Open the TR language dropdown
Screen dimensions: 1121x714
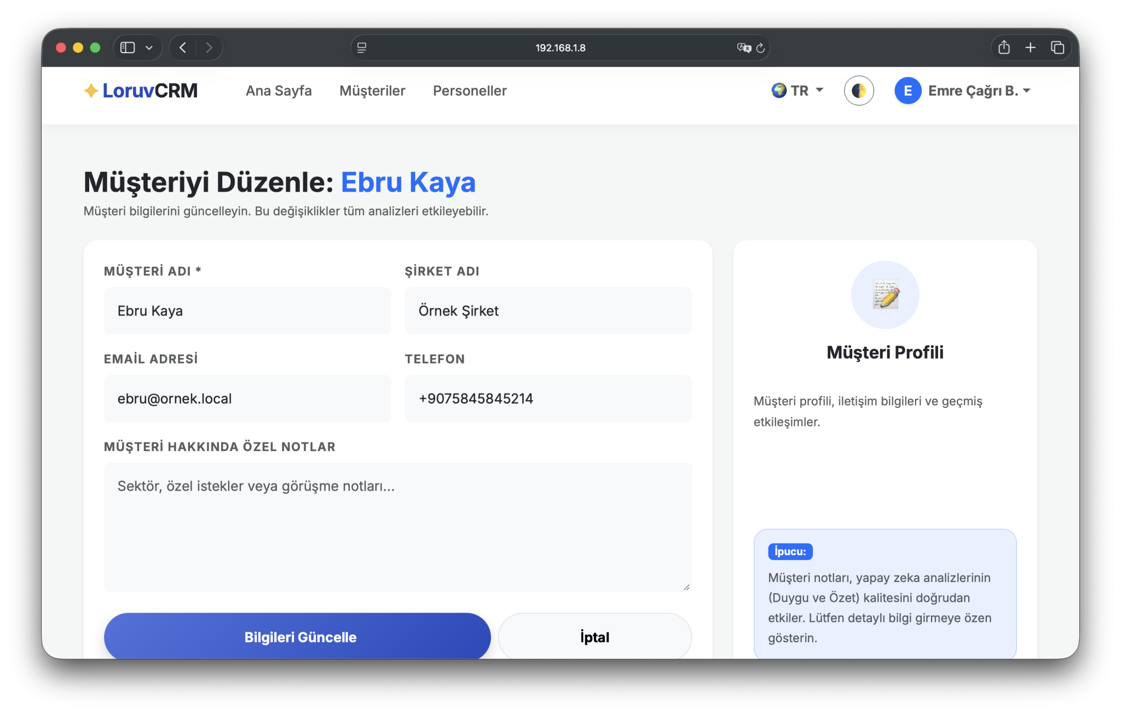[797, 91]
